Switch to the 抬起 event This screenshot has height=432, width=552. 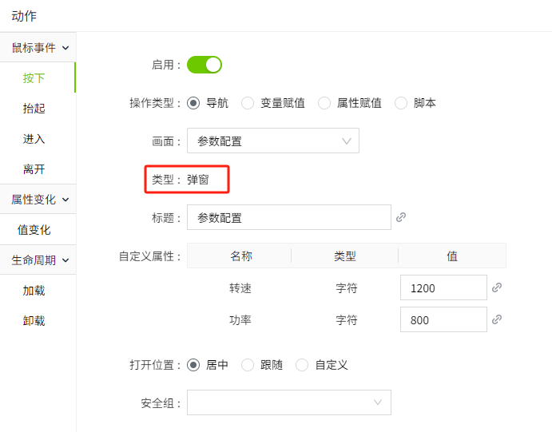pos(34,109)
